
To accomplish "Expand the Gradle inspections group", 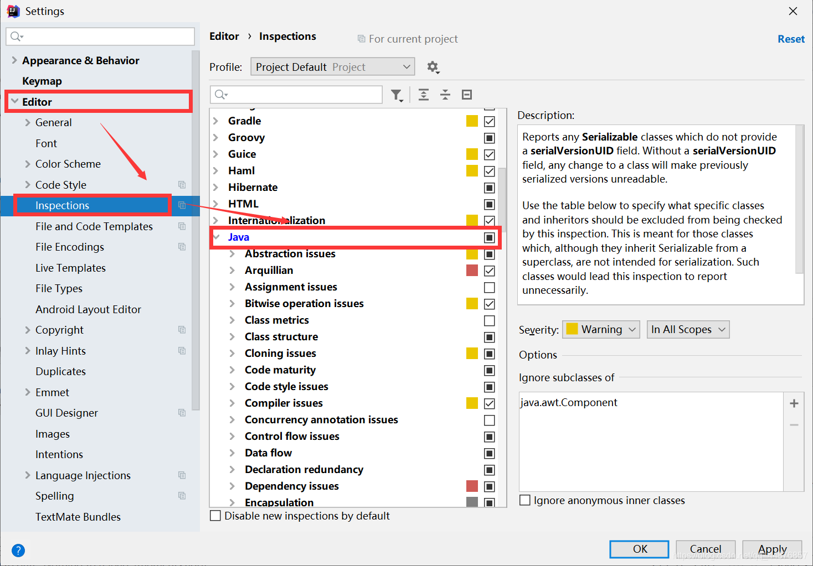I will tap(216, 121).
